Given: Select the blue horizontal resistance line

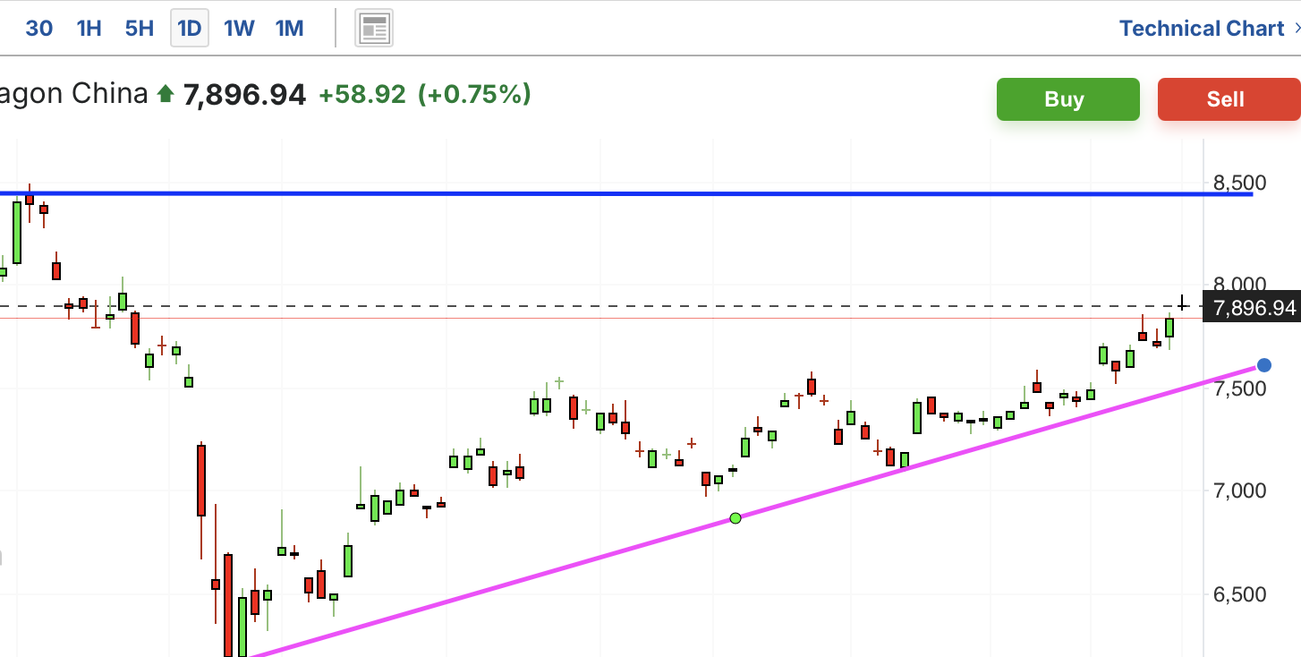Looking at the screenshot, I should click(x=626, y=192).
